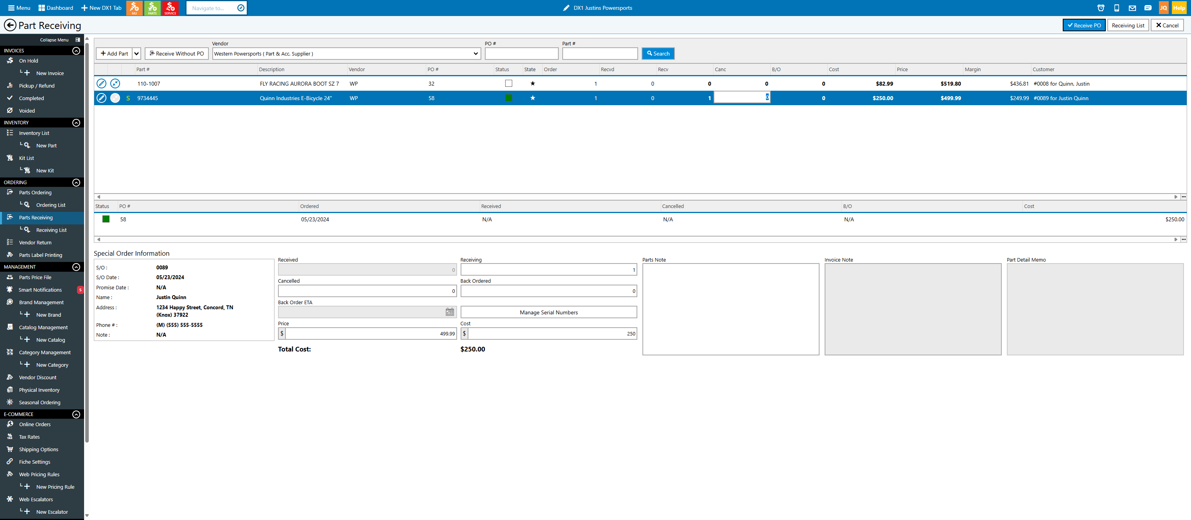Open a New DX1 Tab
The height and width of the screenshot is (520, 1191).
[101, 8]
